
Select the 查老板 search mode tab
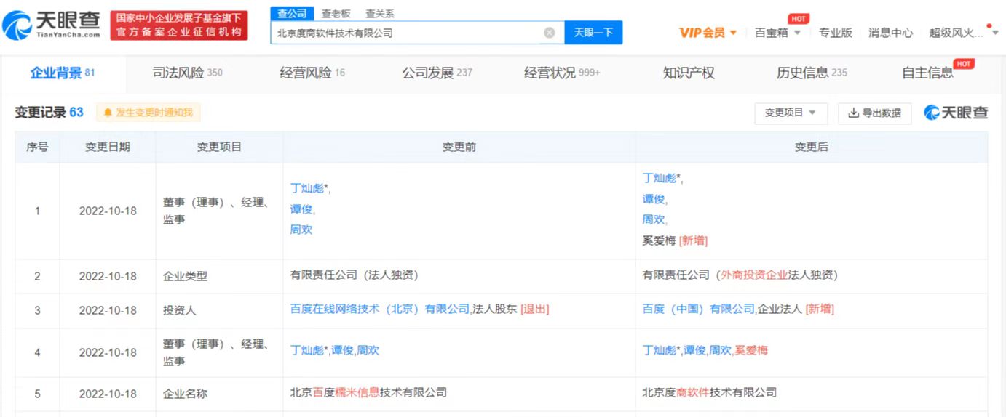pos(336,14)
